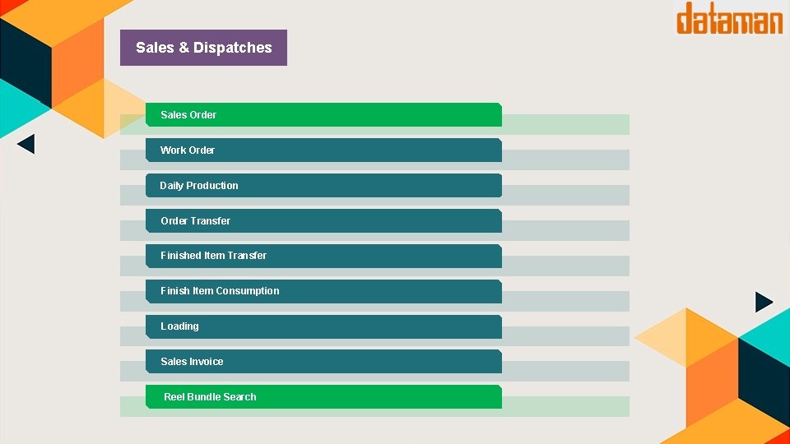
Task: Click the grey strip right of Loading bar
Action: click(565, 335)
